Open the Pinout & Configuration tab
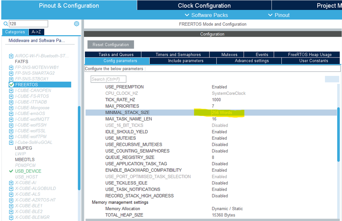The image size is (342, 221). tap(69, 5)
